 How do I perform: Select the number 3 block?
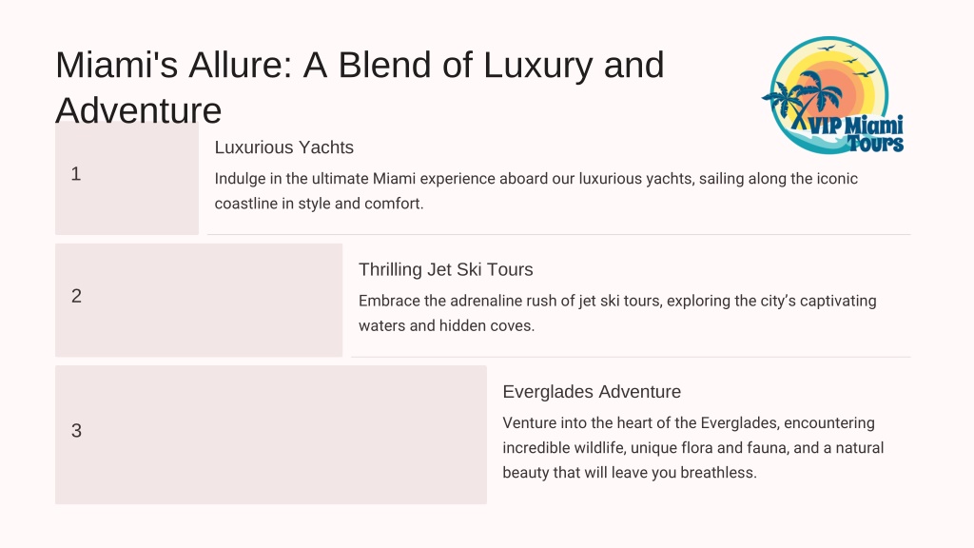click(271, 434)
